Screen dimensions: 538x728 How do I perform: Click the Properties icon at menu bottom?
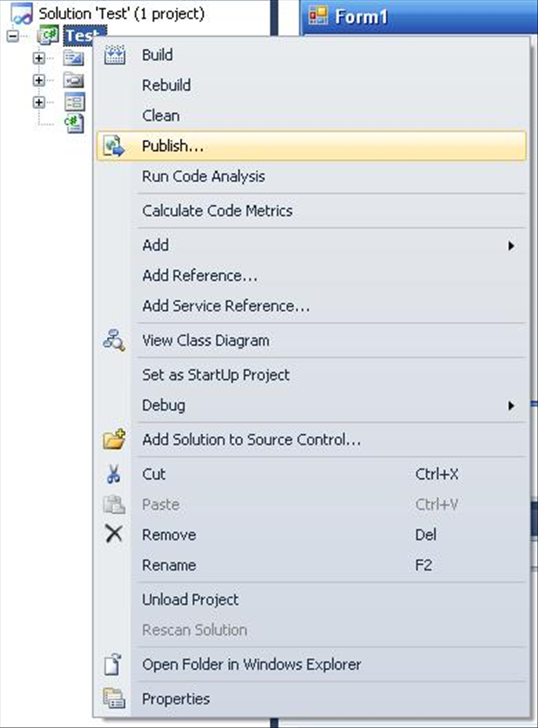[115, 698]
